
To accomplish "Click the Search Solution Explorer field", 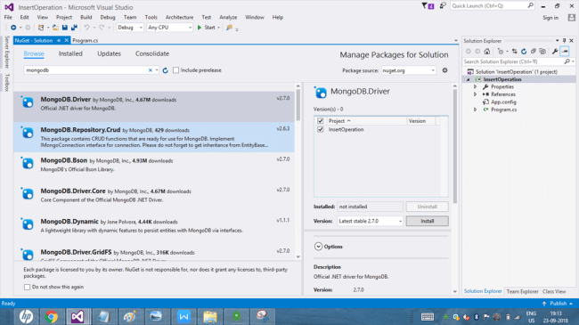I will tap(518, 61).
